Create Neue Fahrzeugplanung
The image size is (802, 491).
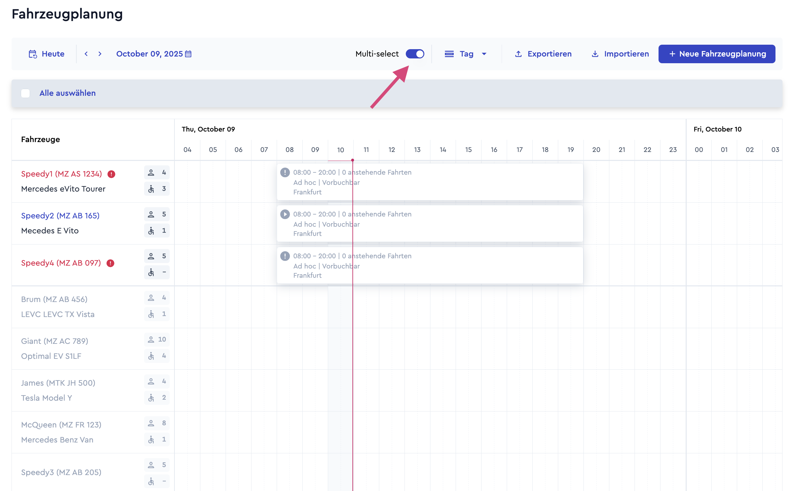click(717, 54)
